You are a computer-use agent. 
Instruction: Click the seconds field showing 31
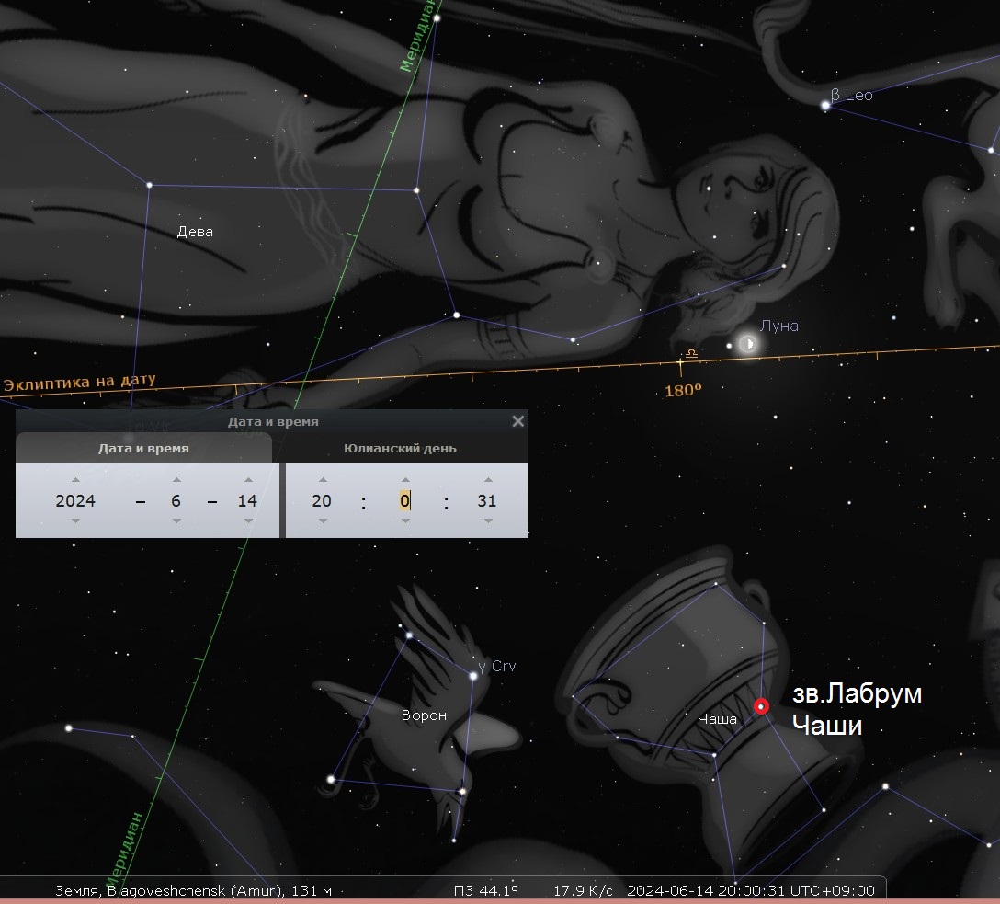[486, 501]
